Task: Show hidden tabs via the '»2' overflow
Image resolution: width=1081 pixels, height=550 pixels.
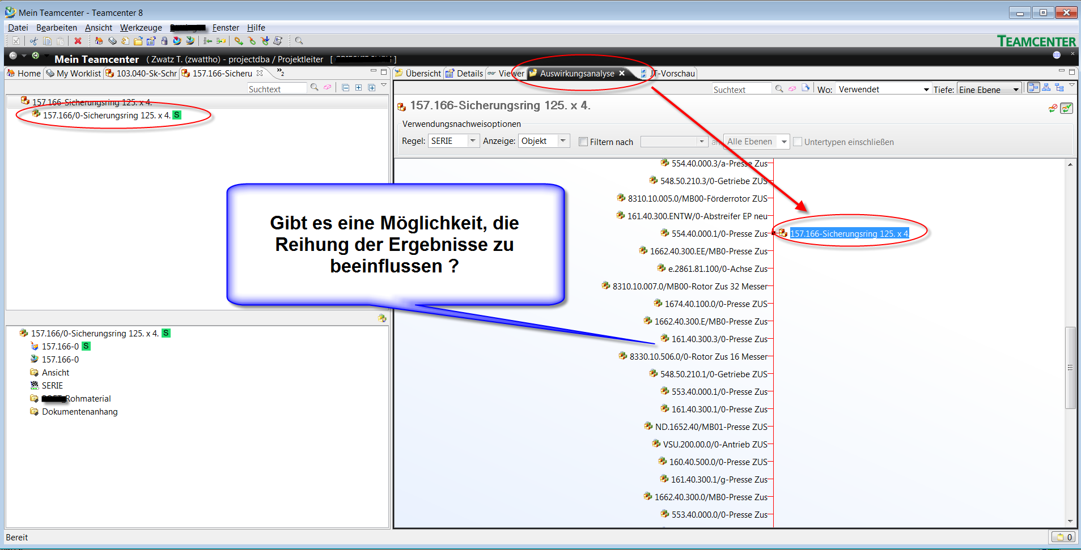Action: 280,73
